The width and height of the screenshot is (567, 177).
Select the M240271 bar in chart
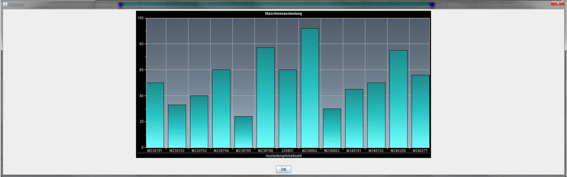[x=421, y=111]
